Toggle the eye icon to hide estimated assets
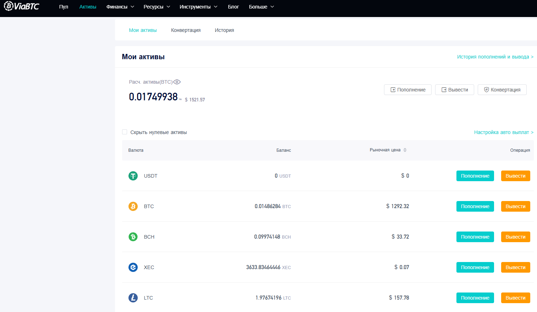Image resolution: width=537 pixels, height=312 pixels. (x=177, y=82)
